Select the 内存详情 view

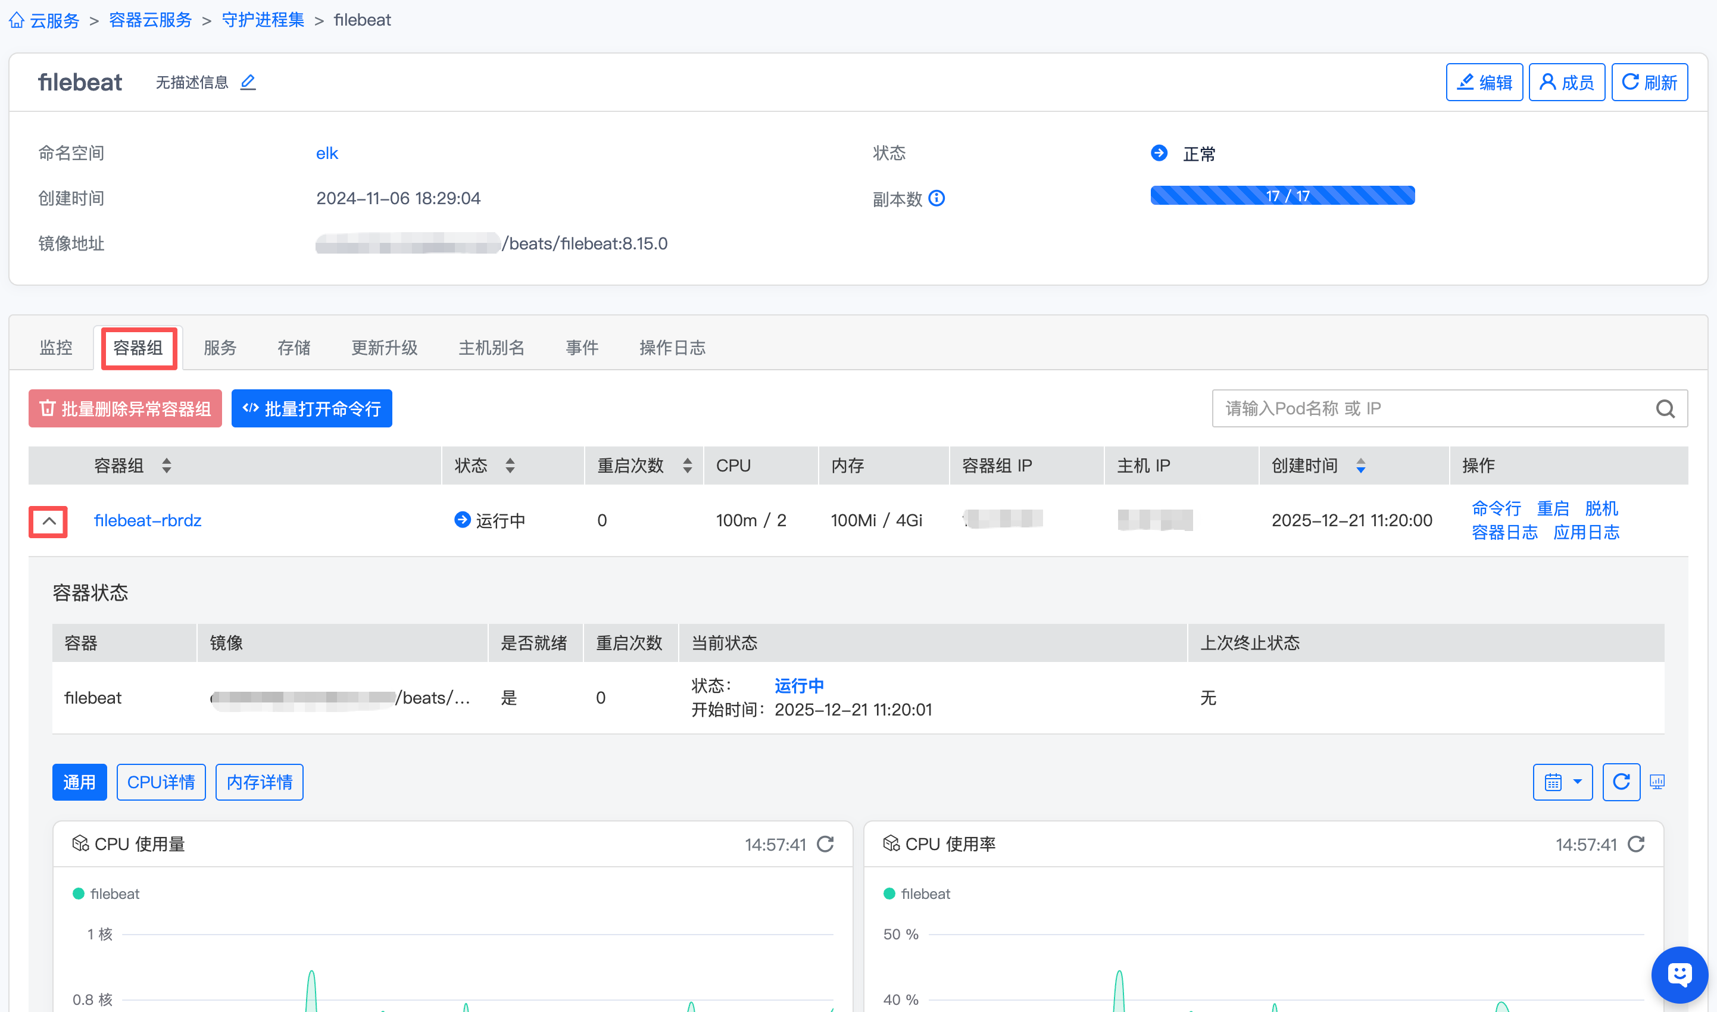[259, 782]
